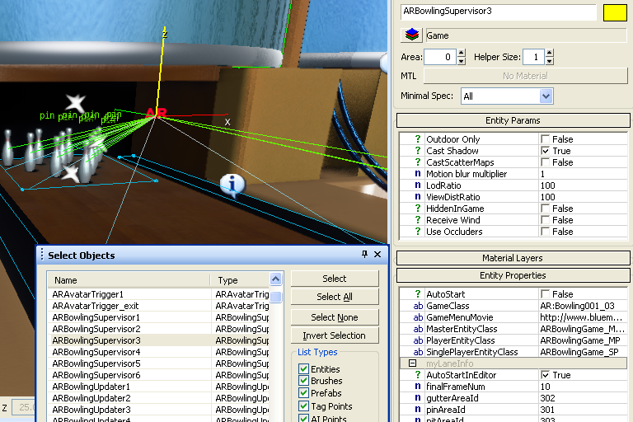Click the Area number input field
The image size is (633, 422).
pos(440,57)
